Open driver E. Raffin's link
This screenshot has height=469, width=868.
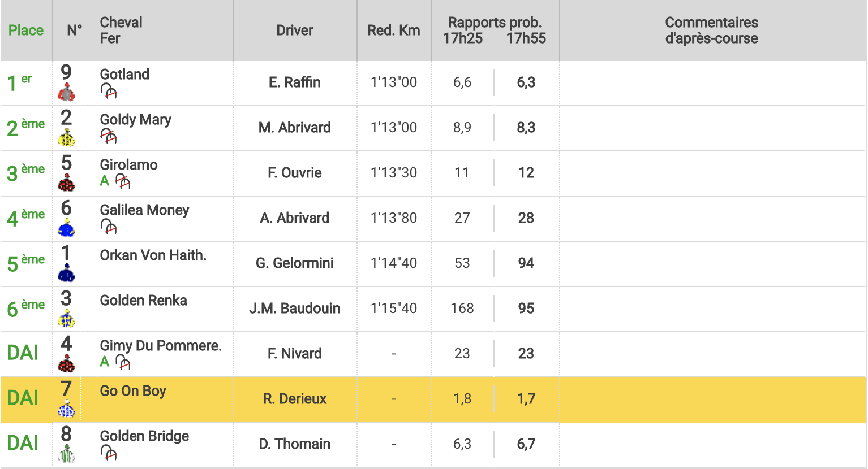pos(295,82)
